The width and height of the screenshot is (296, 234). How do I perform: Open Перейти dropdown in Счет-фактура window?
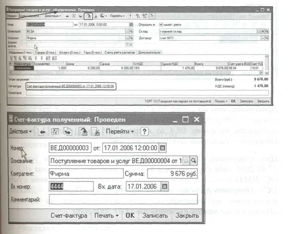(x=120, y=131)
